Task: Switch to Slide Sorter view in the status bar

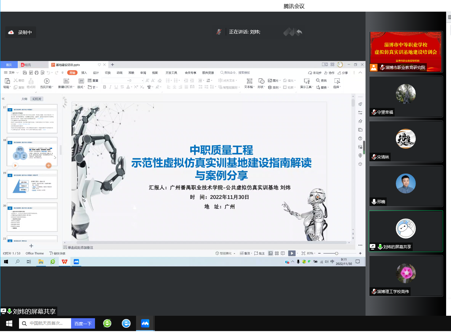Action: pos(277,253)
